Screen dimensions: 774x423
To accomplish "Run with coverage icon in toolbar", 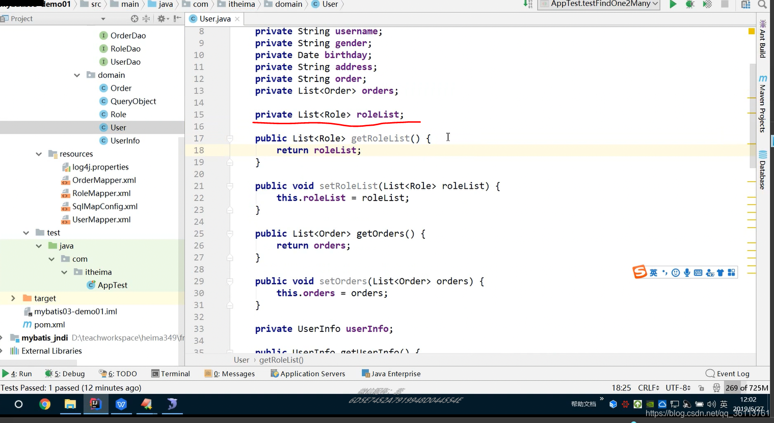I will [707, 4].
